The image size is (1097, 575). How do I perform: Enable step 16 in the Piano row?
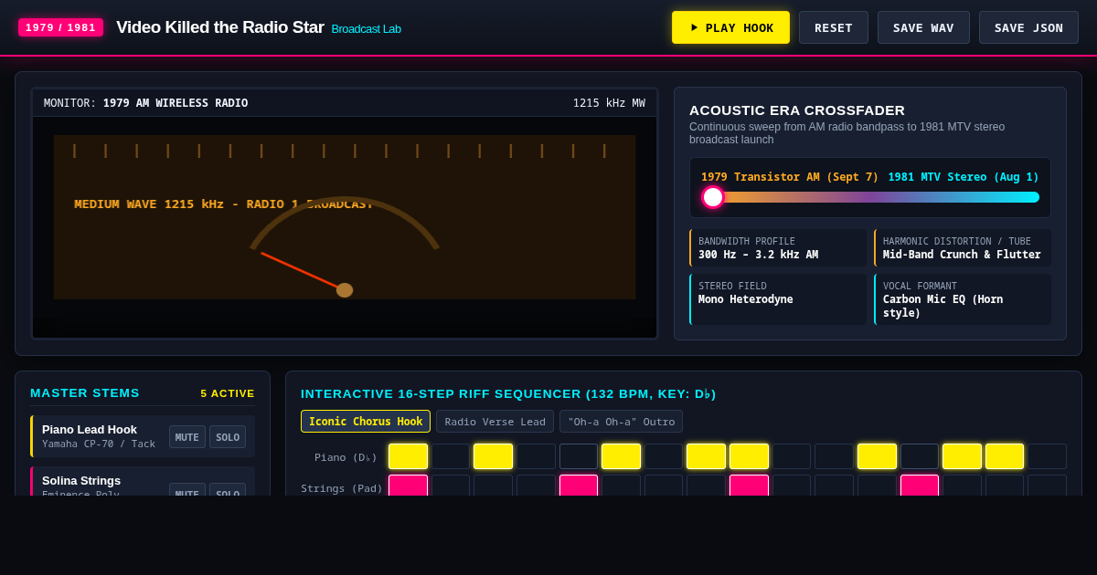[1047, 456]
